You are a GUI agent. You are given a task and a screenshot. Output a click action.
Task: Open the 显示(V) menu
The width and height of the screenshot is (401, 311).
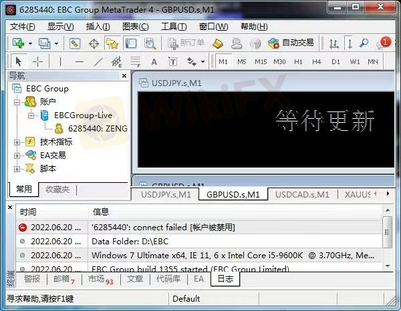[61, 27]
